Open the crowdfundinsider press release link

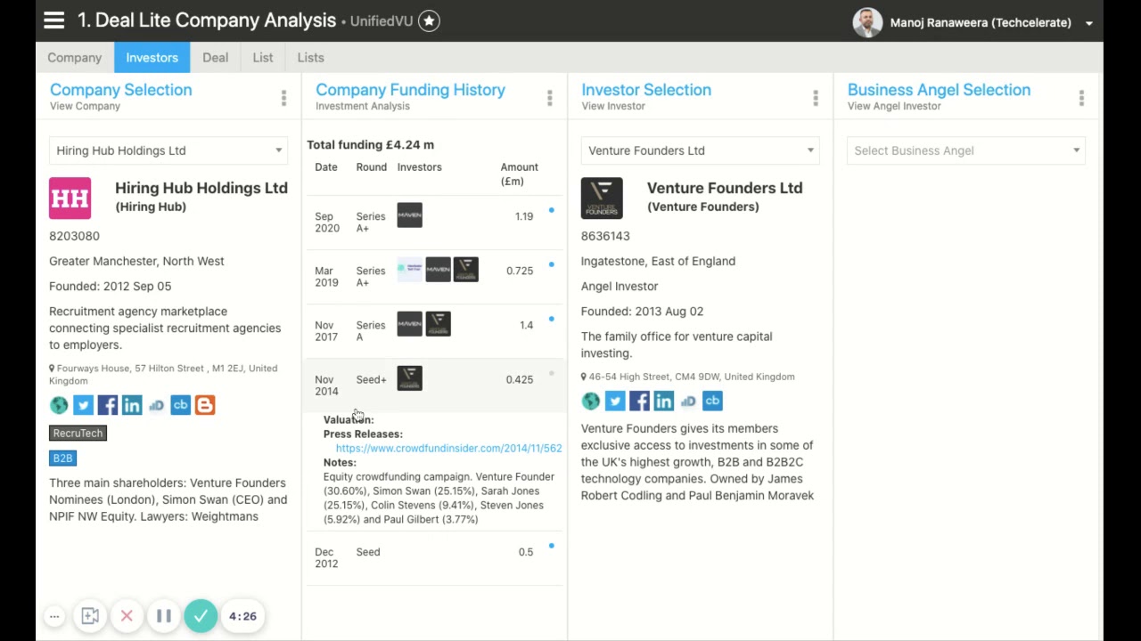click(x=448, y=449)
